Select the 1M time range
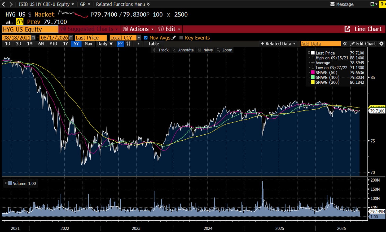Viewport: 386px width, 232px height. 30,44
